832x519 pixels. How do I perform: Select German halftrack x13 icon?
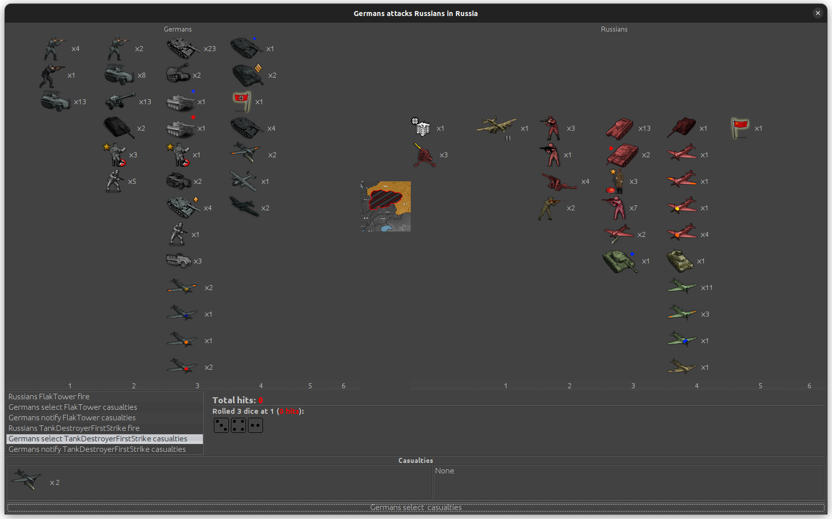pos(56,102)
